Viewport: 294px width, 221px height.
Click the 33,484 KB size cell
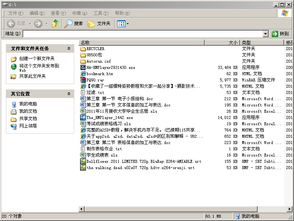click(227, 67)
